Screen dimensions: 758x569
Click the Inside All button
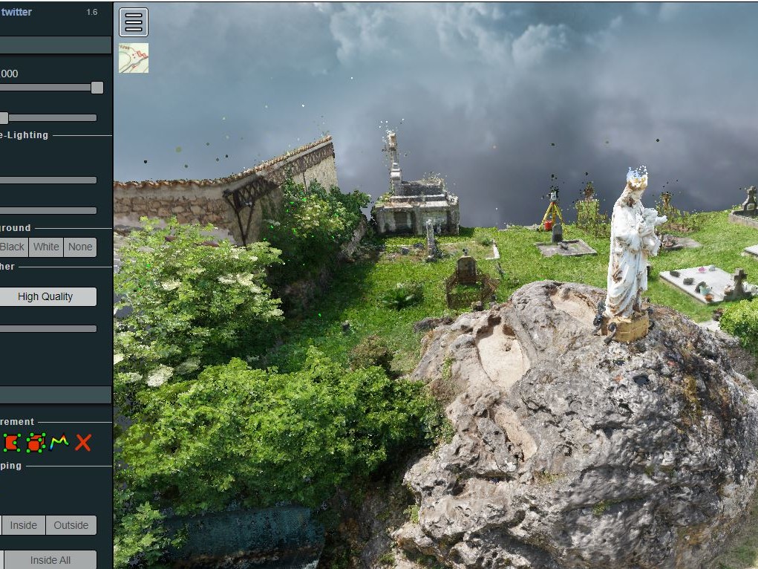coord(50,560)
